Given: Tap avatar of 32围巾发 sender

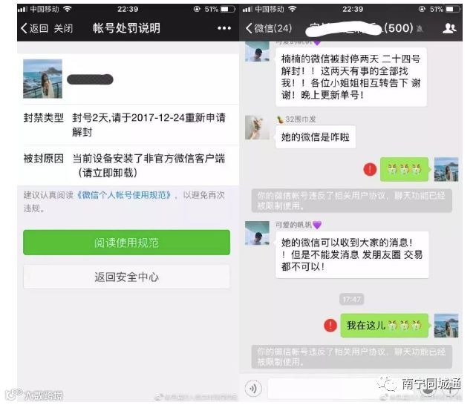Looking at the screenshot, I should [257, 128].
